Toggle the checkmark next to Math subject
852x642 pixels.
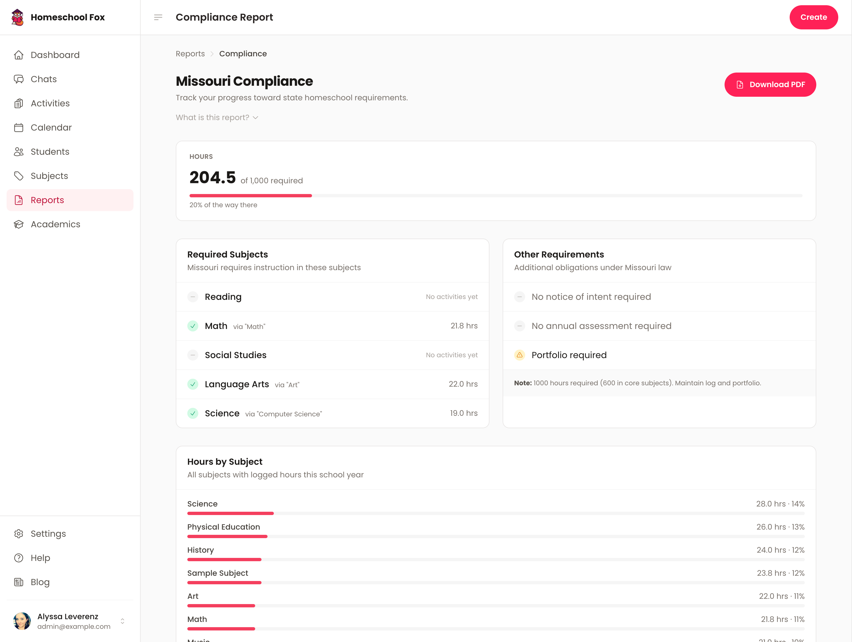tap(193, 326)
